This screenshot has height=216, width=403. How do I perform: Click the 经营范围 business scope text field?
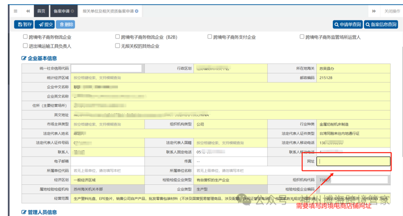click(x=231, y=198)
